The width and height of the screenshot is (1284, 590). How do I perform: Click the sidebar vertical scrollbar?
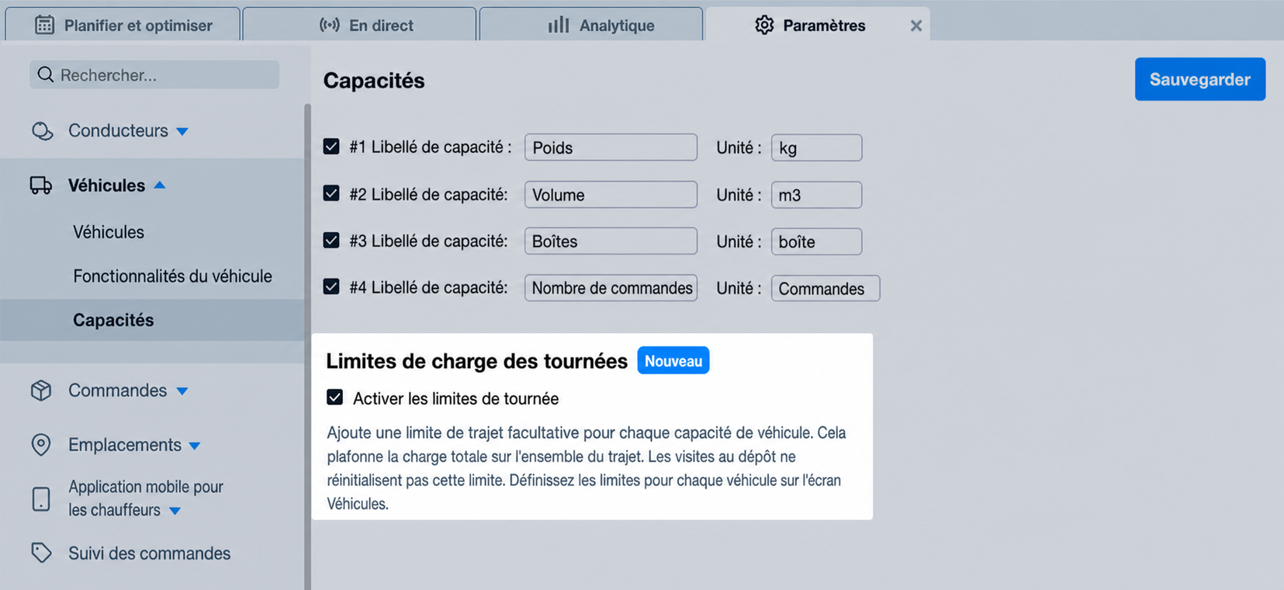[307, 345]
